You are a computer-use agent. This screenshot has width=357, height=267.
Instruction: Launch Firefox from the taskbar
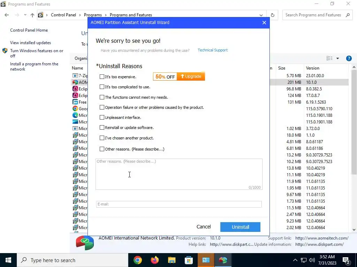pyautogui.click(x=154, y=260)
